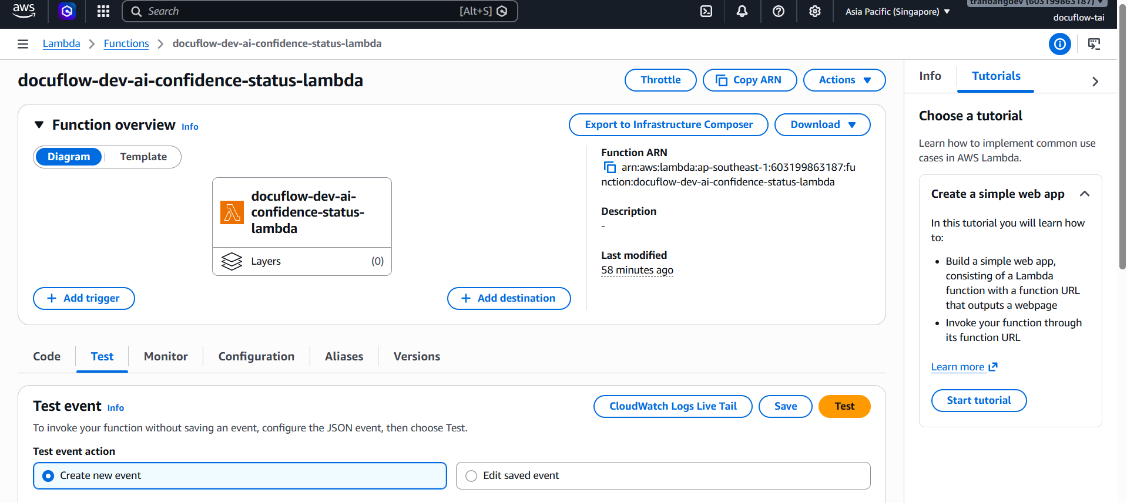Click the Copy ARN button

tap(750, 80)
